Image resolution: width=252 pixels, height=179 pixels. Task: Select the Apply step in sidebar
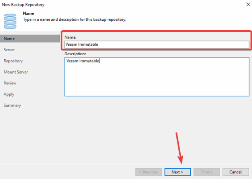pyautogui.click(x=9, y=94)
